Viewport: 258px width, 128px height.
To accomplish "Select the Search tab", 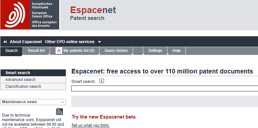I will (x=11, y=51).
